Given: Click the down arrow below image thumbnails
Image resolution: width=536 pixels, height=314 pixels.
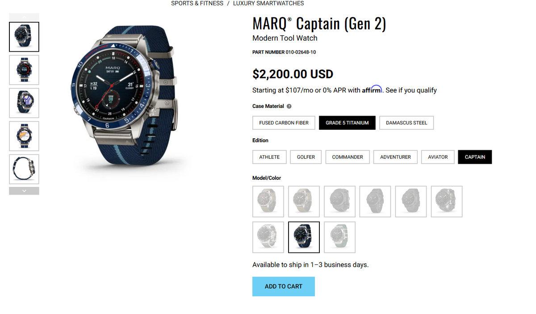Looking at the screenshot, I should (24, 190).
